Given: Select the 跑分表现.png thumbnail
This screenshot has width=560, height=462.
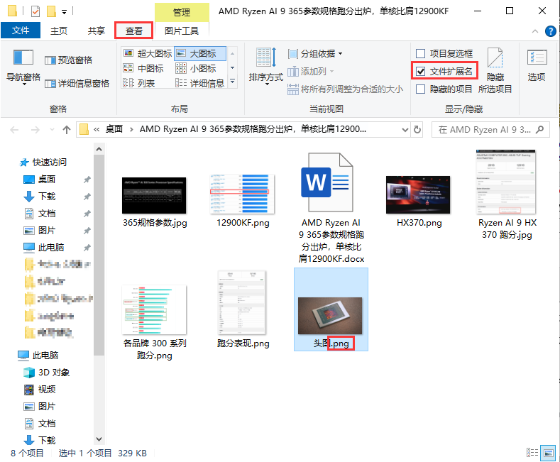Looking at the screenshot, I should 243,303.
